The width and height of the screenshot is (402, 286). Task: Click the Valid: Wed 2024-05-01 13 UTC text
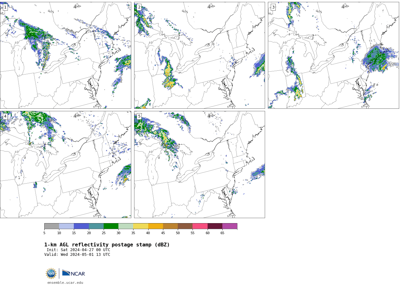coord(77,255)
